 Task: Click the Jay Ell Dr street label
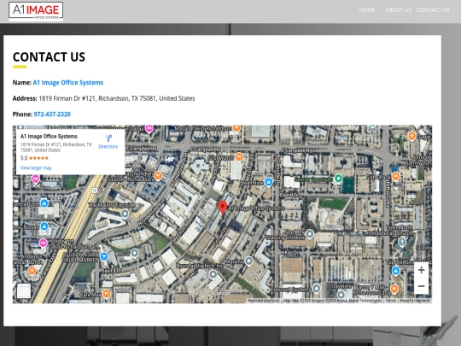pyautogui.click(x=112, y=270)
